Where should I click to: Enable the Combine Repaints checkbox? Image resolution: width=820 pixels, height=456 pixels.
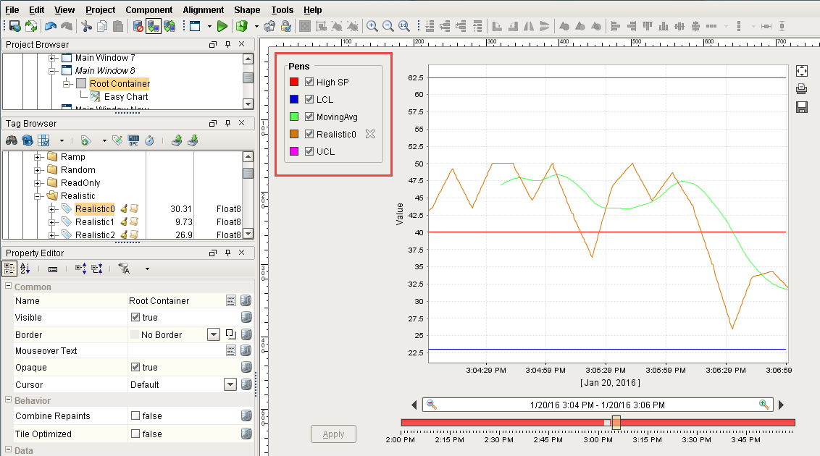coord(135,415)
